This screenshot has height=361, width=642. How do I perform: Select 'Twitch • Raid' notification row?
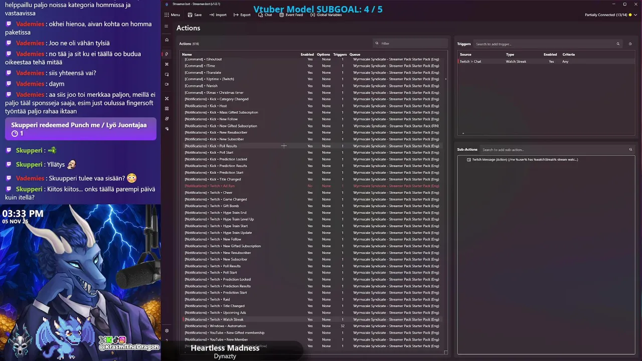pyautogui.click(x=312, y=299)
